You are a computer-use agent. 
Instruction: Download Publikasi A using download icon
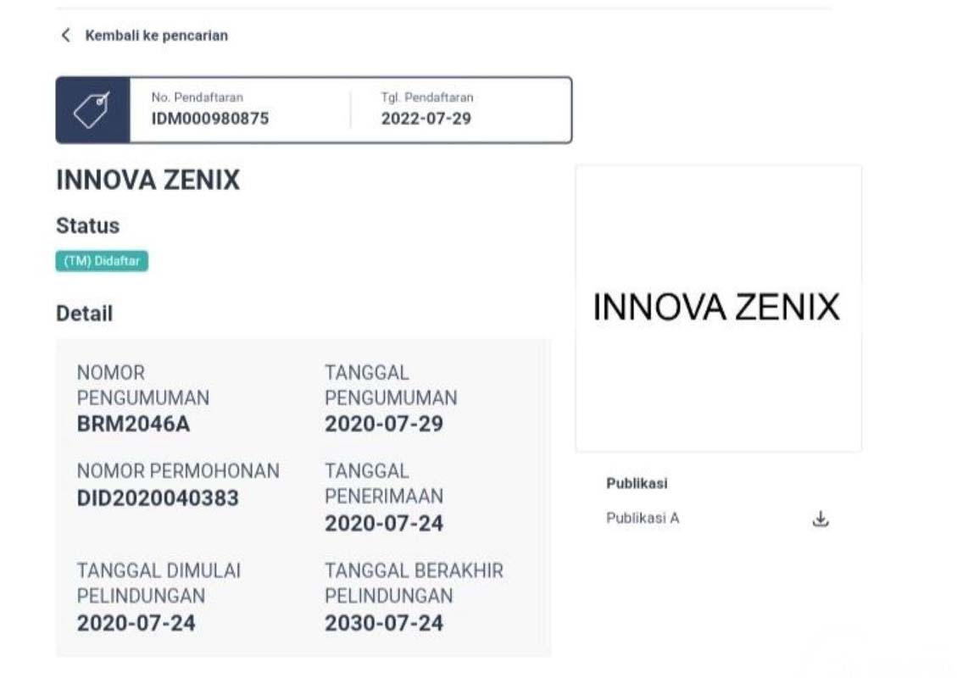[820, 519]
